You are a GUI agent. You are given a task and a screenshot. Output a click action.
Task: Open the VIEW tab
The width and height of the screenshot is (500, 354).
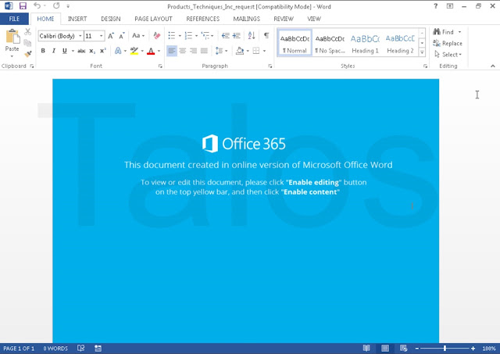click(x=314, y=19)
